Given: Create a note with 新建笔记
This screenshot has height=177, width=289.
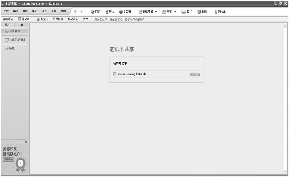Looking at the screenshot, I should (x=146, y=12).
